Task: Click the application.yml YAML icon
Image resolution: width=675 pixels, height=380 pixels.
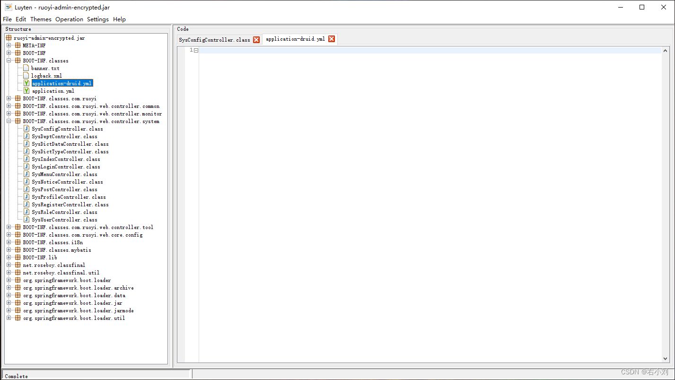Action: pyautogui.click(x=26, y=91)
